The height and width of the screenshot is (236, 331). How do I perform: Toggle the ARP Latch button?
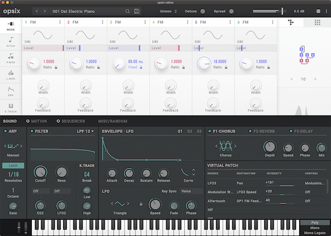(13, 166)
